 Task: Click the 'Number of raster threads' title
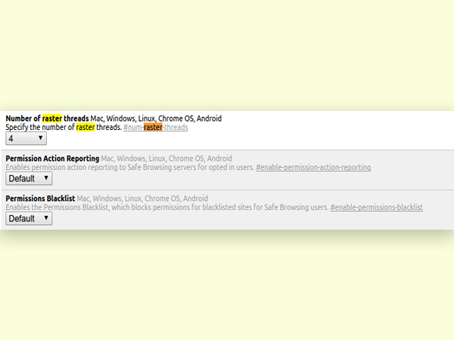click(x=47, y=119)
